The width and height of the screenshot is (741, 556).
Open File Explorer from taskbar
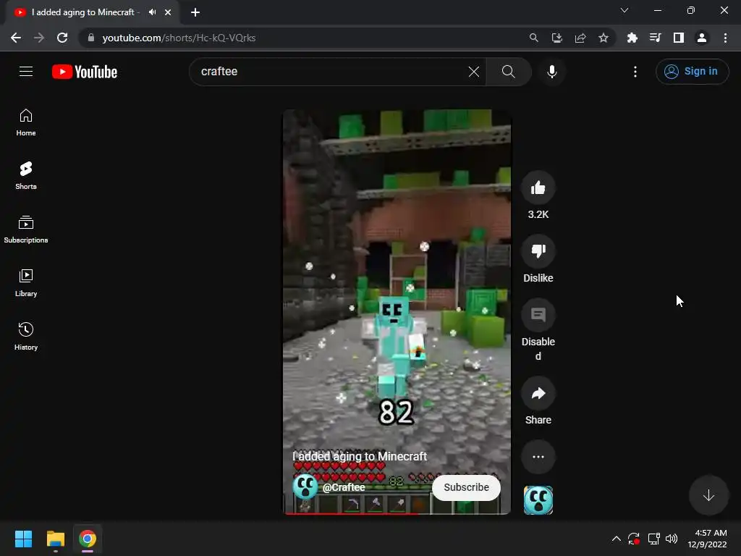pyautogui.click(x=55, y=539)
